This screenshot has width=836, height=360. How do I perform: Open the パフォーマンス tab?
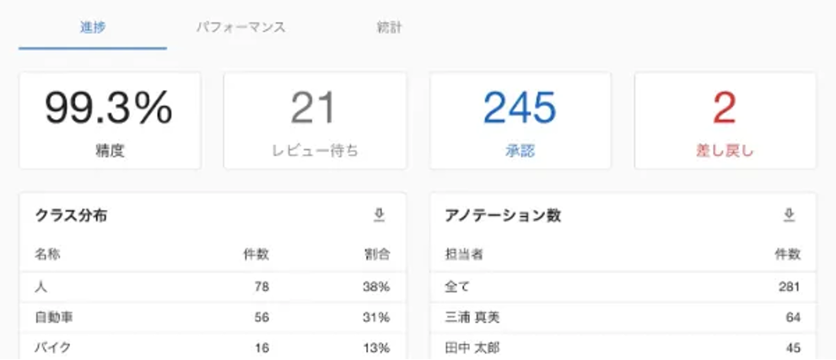point(240,27)
